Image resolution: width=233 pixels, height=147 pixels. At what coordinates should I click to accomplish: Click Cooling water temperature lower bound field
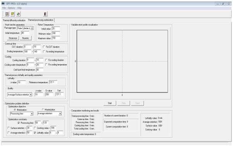[30, 65]
